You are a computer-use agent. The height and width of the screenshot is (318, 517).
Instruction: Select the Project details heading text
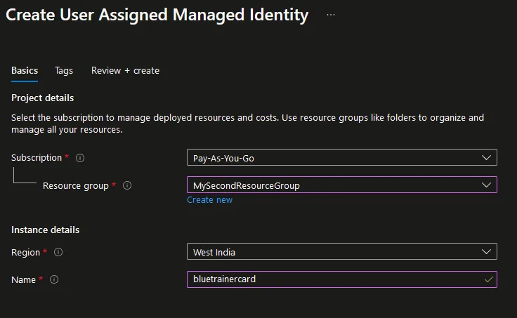pyautogui.click(x=43, y=98)
